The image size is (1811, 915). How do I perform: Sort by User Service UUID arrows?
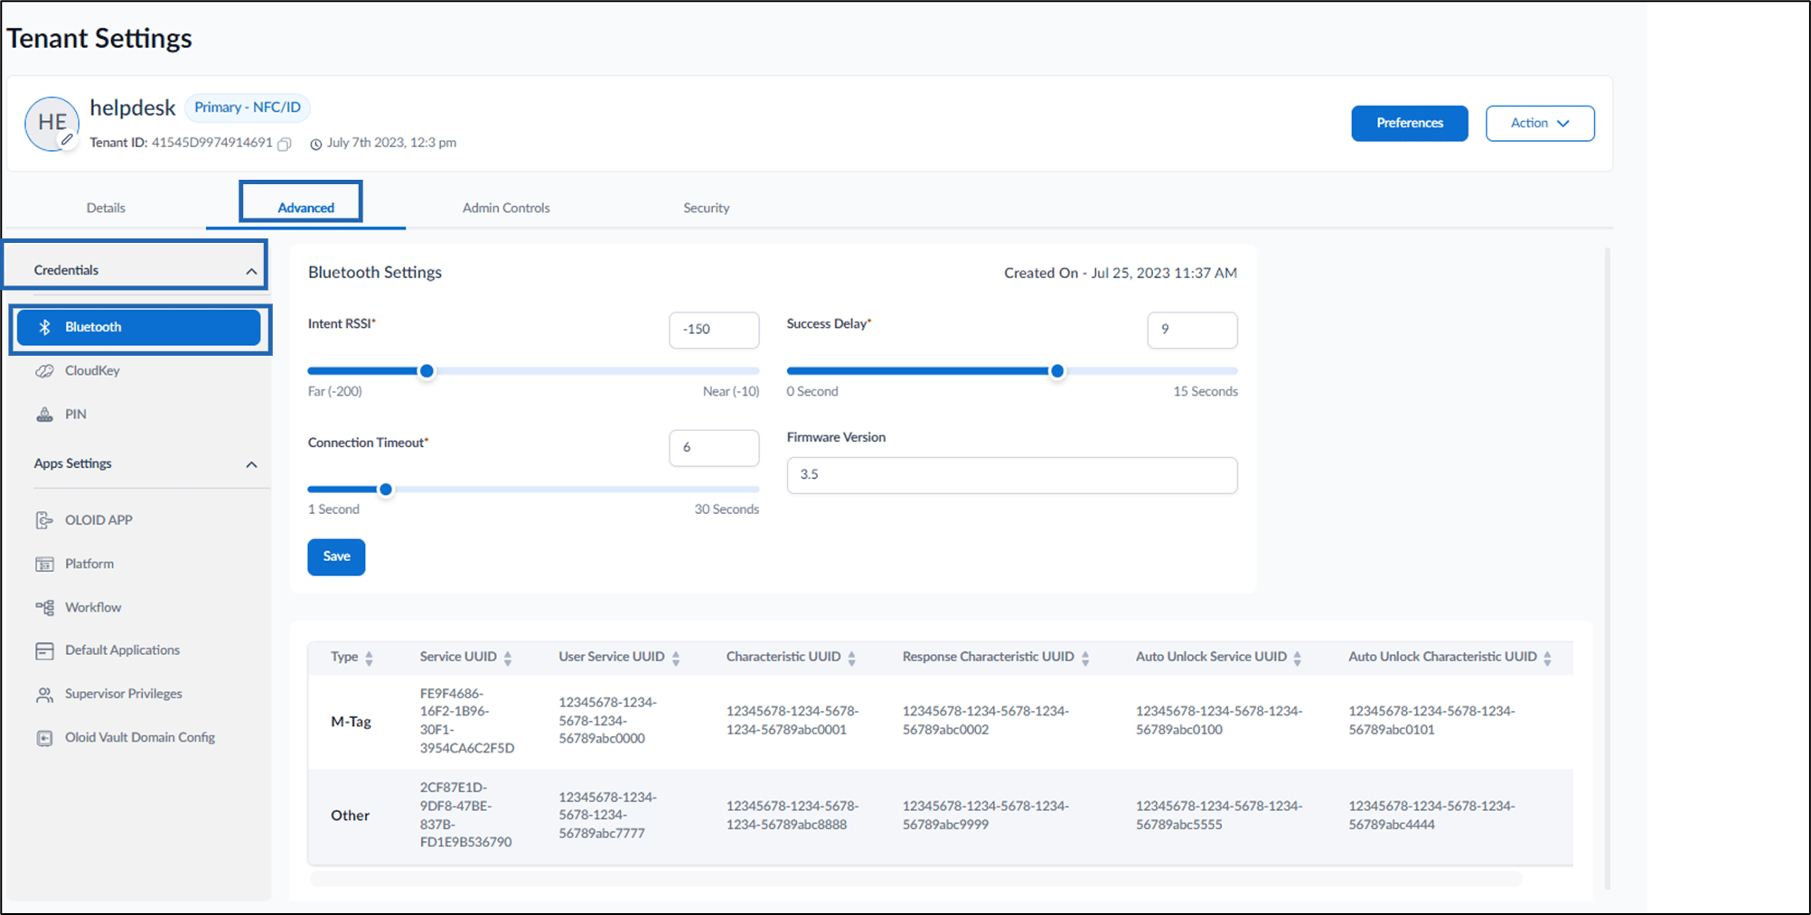click(676, 658)
